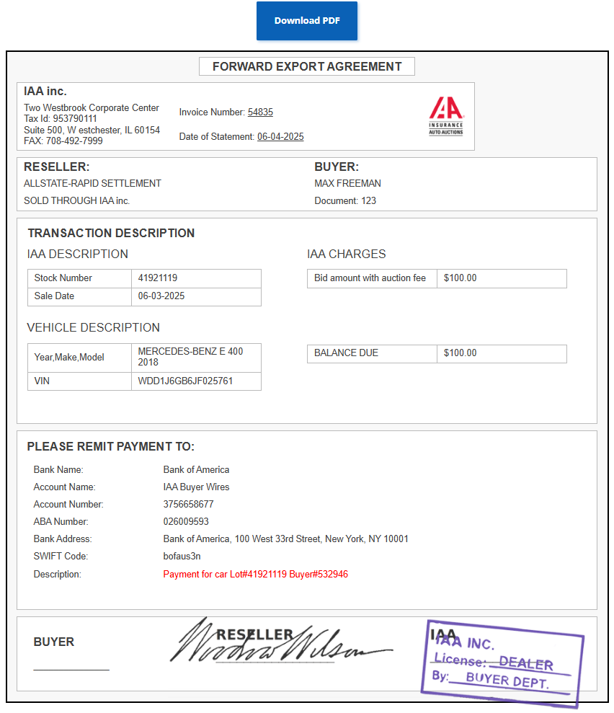Click the IAA Insurance Auto Auctions logo
Image resolution: width=614 pixels, height=713 pixels.
click(x=446, y=116)
